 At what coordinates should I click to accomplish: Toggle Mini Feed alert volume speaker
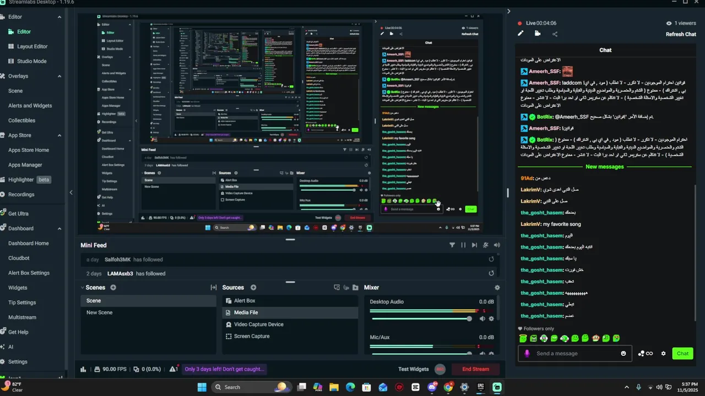point(497,245)
